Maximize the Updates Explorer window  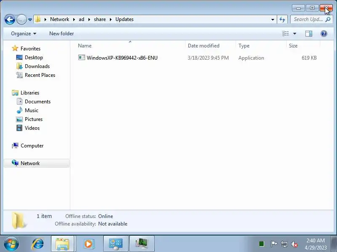tap(312, 8)
